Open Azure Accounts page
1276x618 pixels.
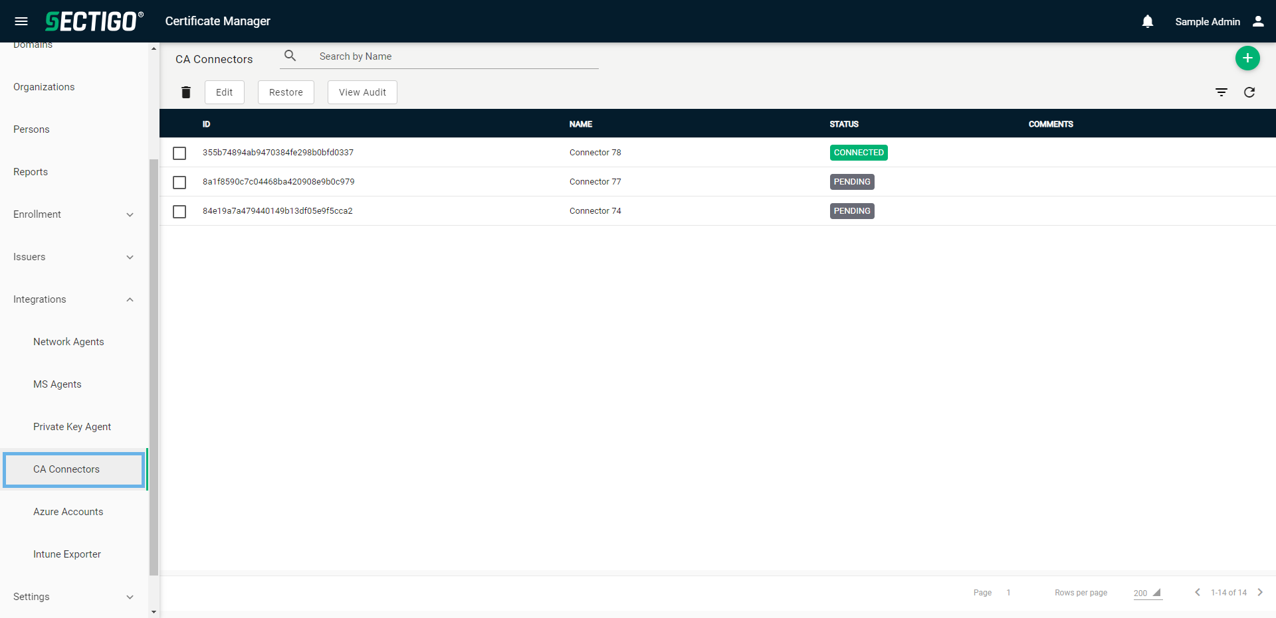click(68, 512)
